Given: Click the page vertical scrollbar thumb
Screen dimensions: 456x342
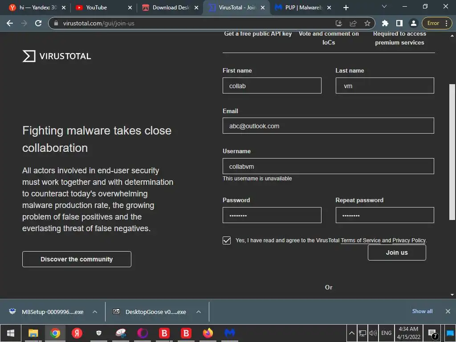Looking at the screenshot, I should tap(452, 152).
